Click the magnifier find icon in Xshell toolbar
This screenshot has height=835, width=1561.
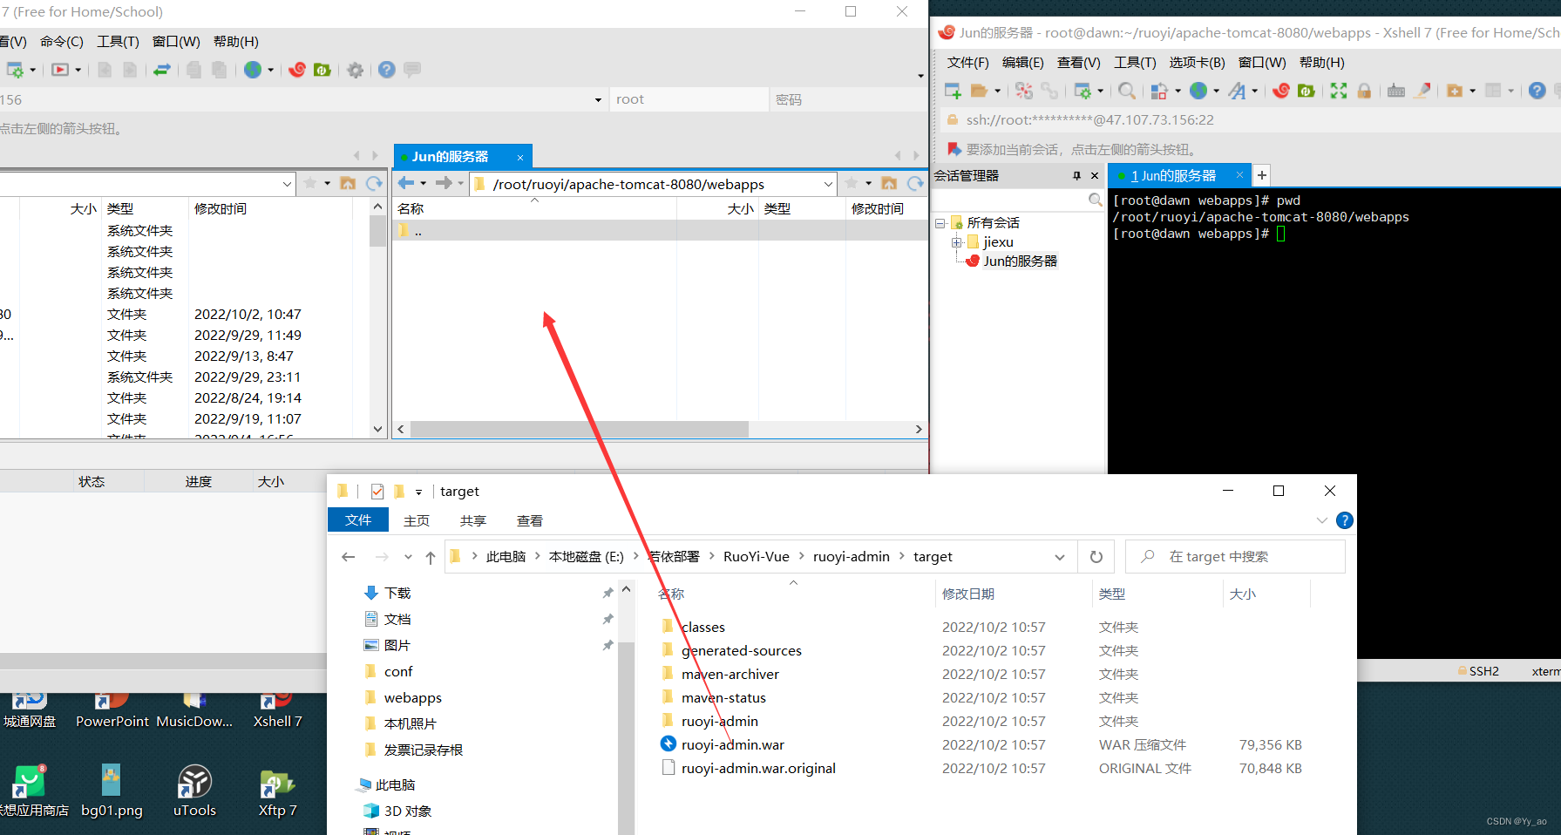click(x=1127, y=91)
